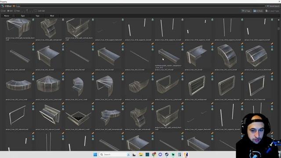Click the scrollbar up arrow
Screen dimensions: 281x158
point(278,19)
